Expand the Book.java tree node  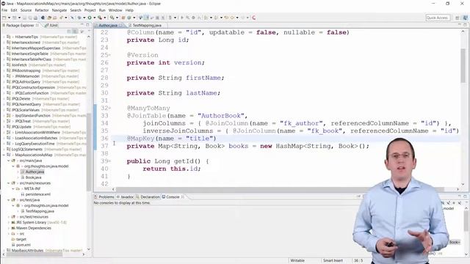tap(18, 177)
